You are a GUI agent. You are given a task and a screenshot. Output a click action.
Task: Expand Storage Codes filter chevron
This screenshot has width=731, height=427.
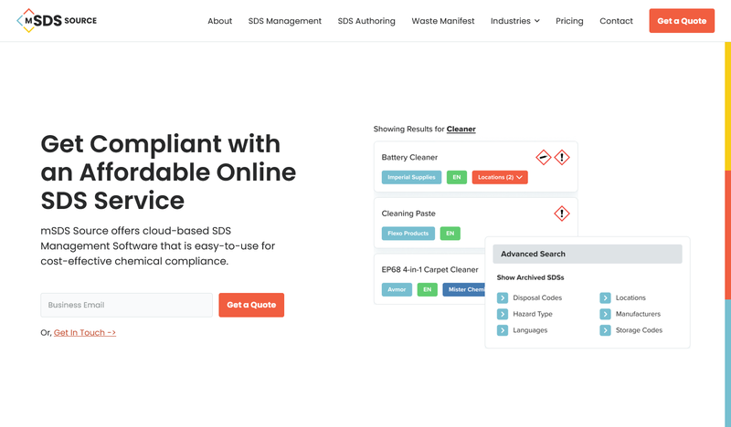[605, 330]
